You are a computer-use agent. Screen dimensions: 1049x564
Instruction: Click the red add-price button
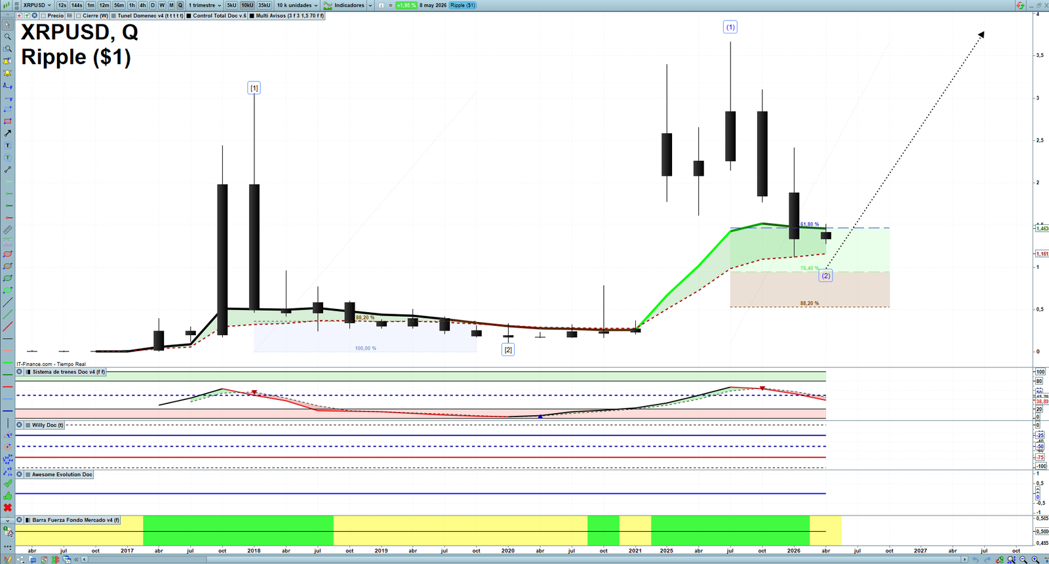click(x=20, y=16)
